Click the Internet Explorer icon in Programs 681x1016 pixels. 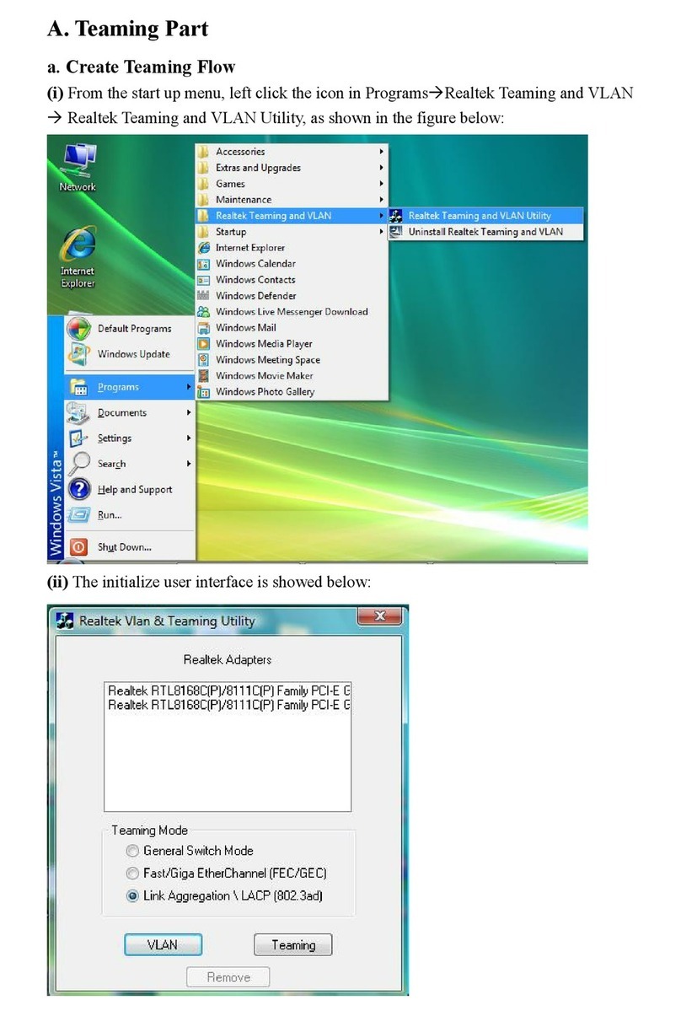coord(203,248)
